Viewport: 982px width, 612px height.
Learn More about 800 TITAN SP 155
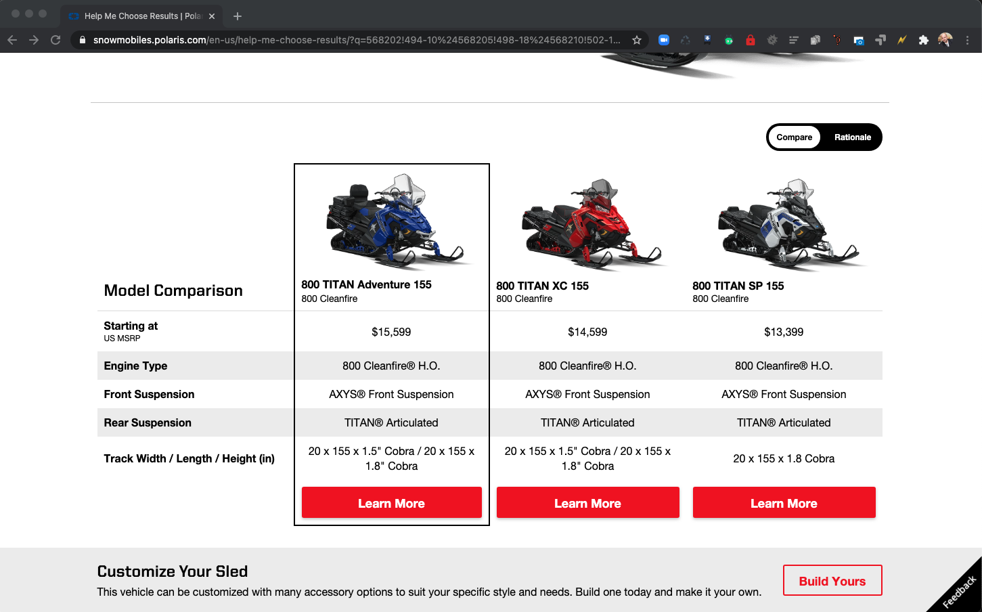(784, 503)
